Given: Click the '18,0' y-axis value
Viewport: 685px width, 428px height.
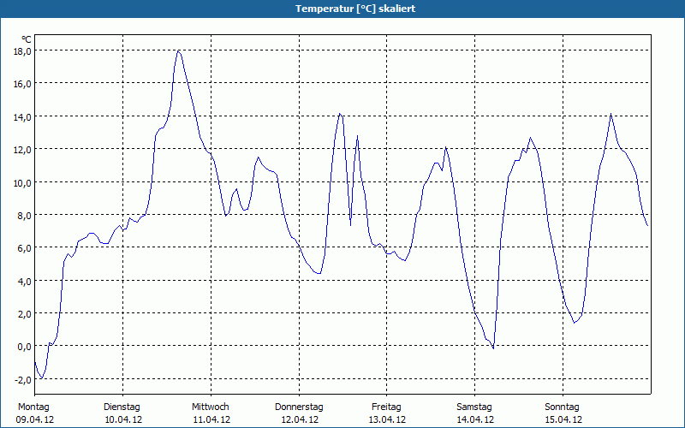Looking at the screenshot, I should click(x=23, y=51).
